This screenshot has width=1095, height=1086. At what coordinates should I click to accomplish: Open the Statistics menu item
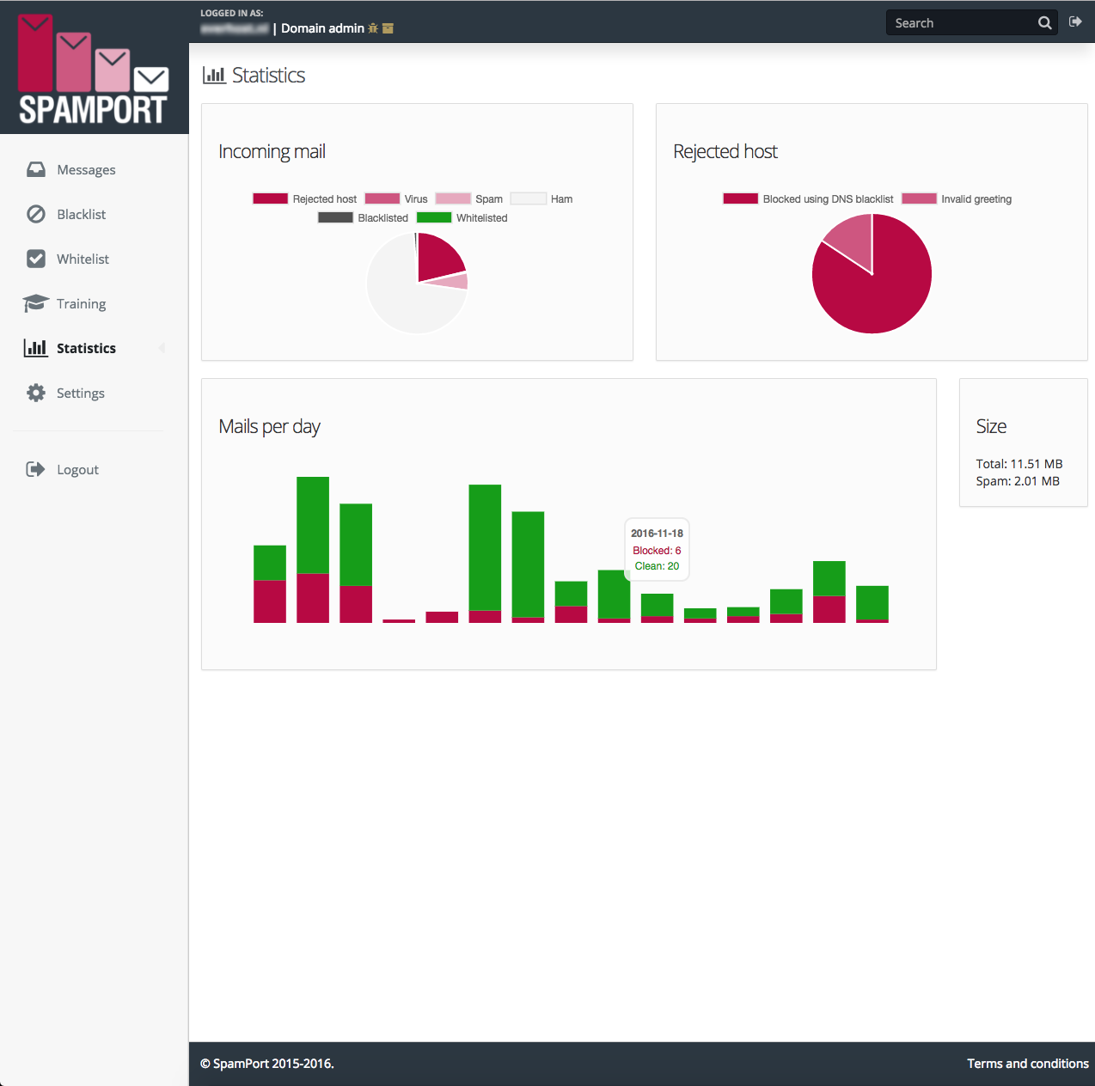tap(86, 348)
